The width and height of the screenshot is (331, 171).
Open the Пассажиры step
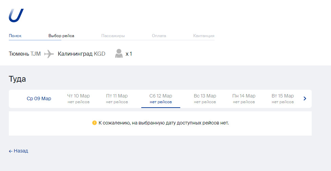coord(113,36)
